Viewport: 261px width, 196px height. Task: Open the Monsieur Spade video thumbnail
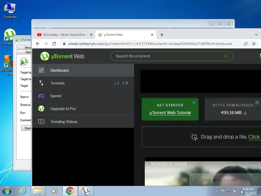pos(203,173)
